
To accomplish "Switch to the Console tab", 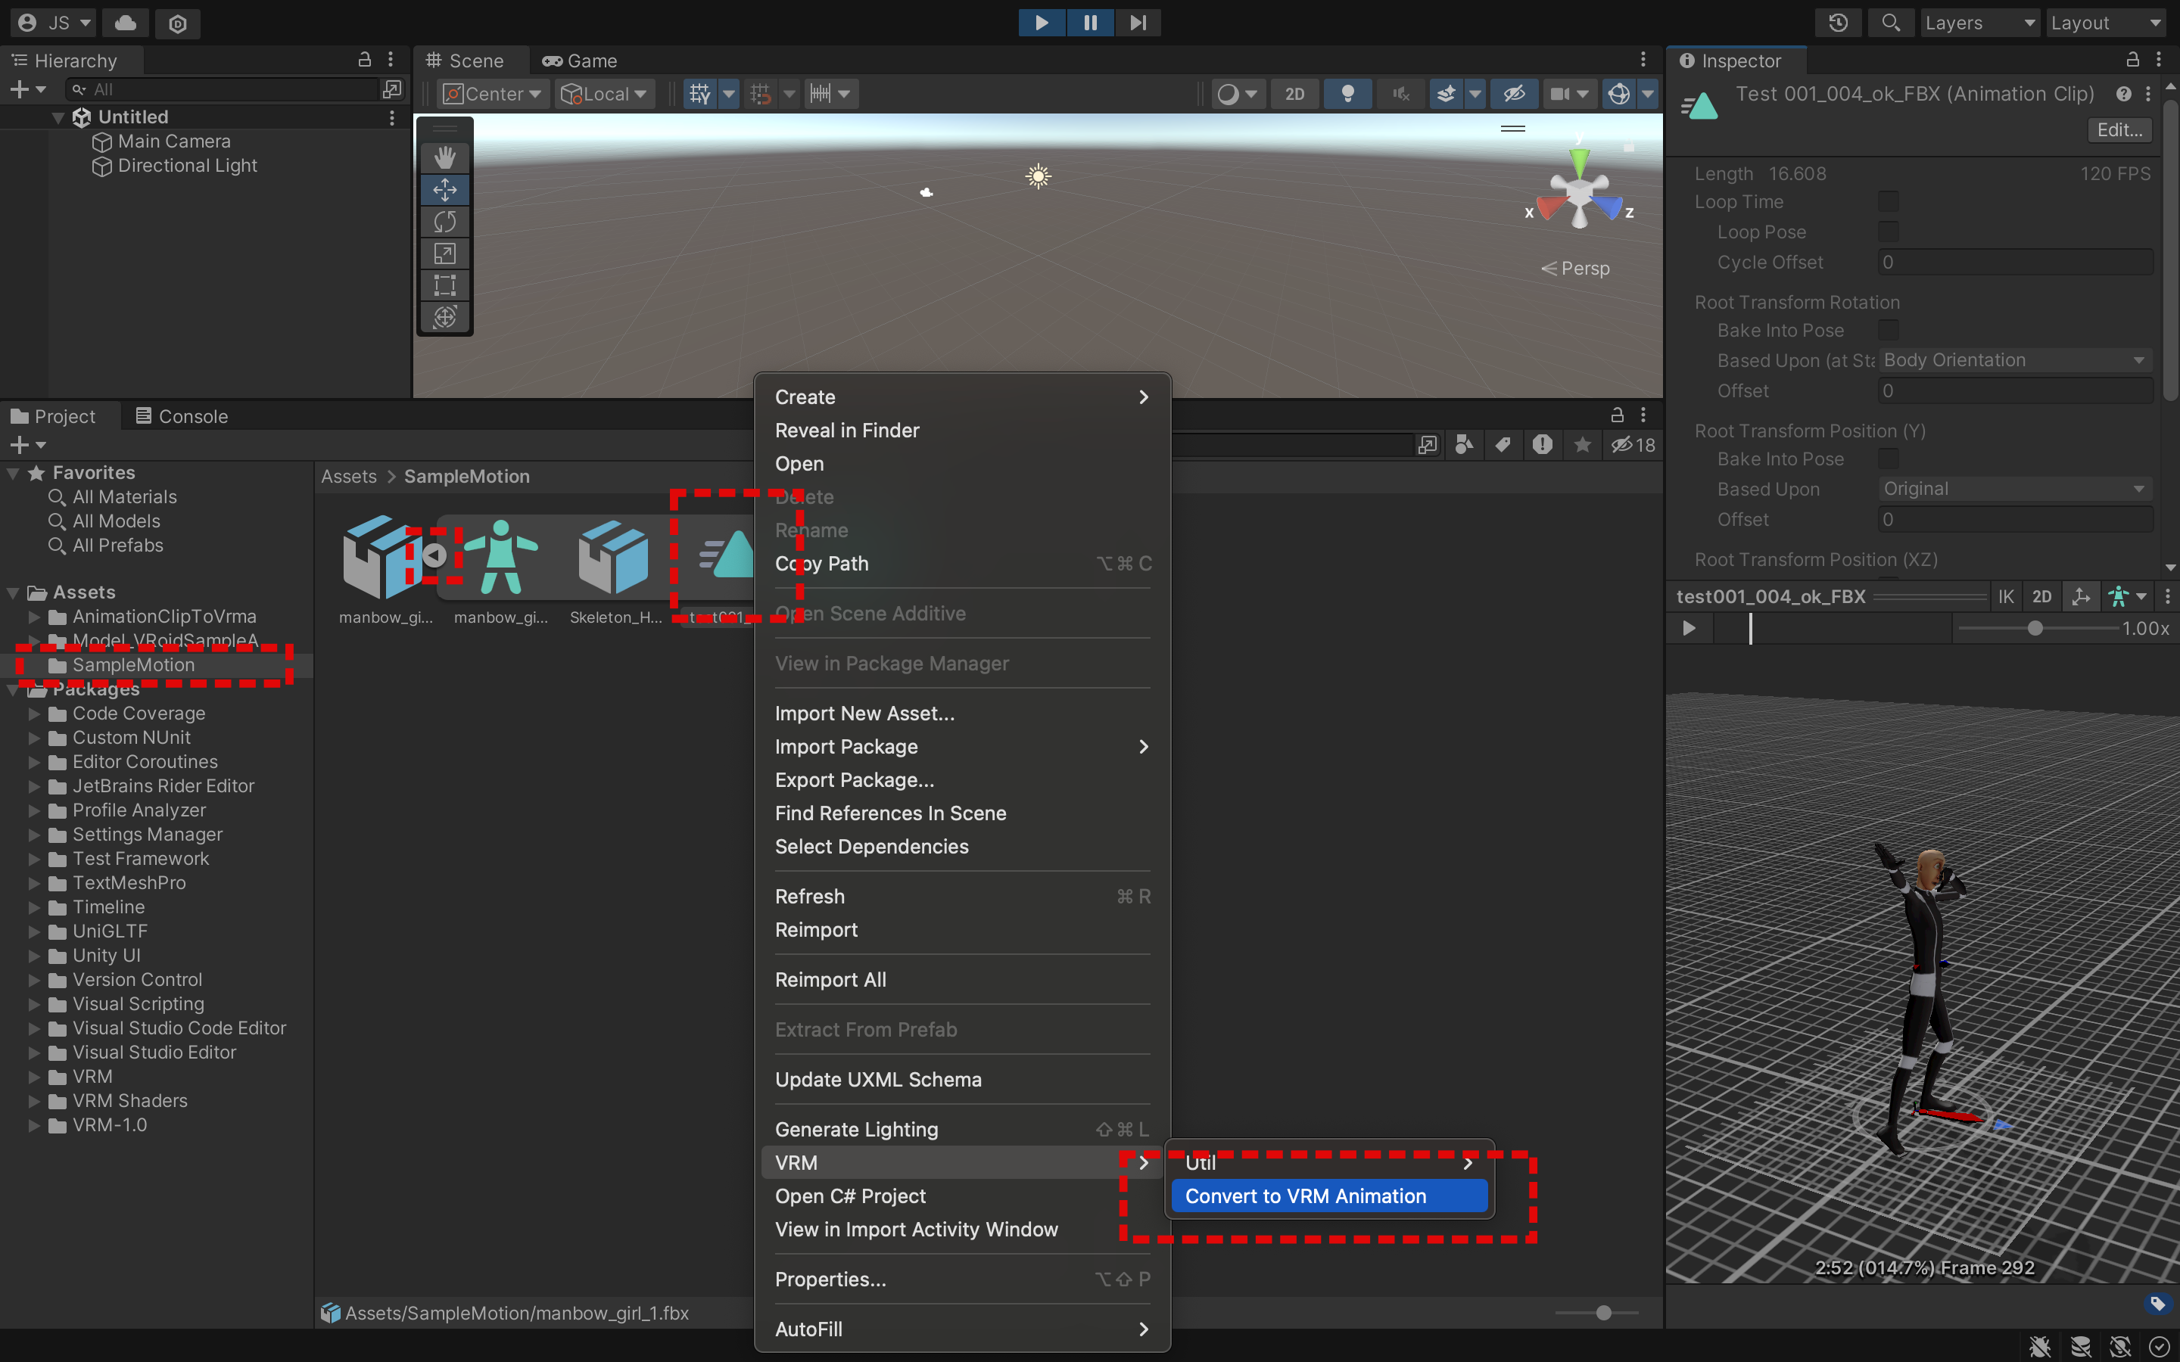I will point(182,416).
